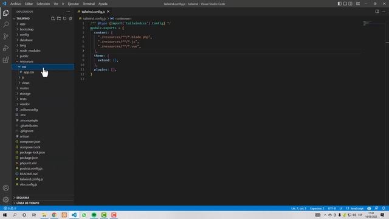Viewport: 389px width, 219px height.
Task: Open Google Chrome from taskbar
Action: pos(54,215)
